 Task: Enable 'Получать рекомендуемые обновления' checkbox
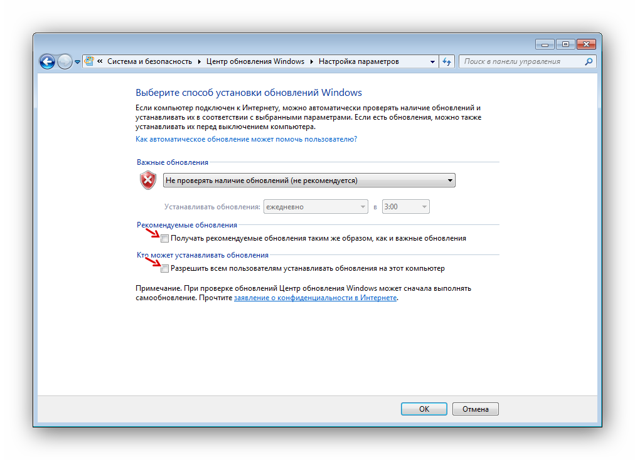(165, 238)
